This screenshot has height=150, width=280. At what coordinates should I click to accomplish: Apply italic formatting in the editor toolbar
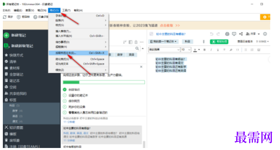pos(211,50)
